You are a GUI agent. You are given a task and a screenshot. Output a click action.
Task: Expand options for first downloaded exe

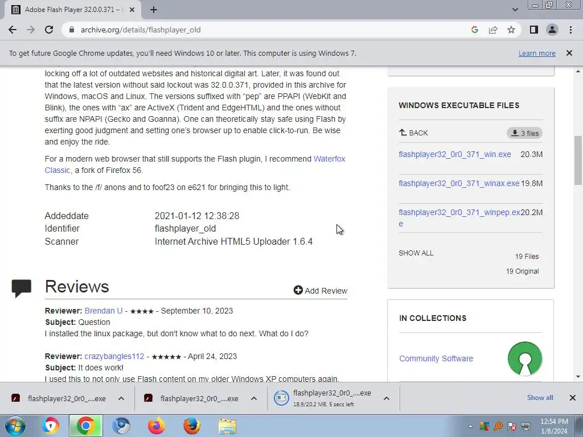pyautogui.click(x=121, y=398)
